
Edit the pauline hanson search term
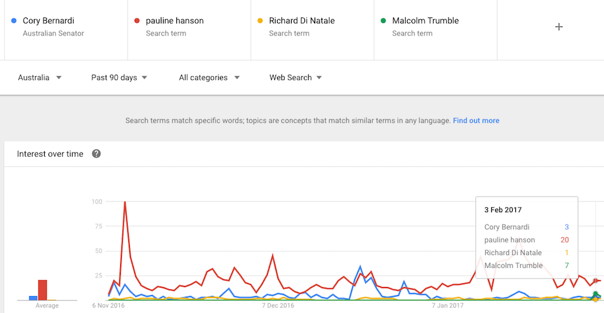[x=189, y=27]
